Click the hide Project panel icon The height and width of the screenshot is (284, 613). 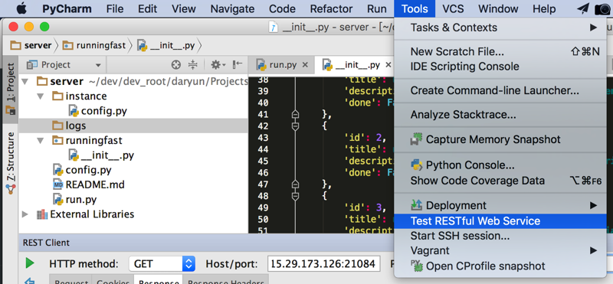[238, 64]
